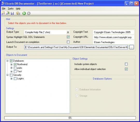Check the Logins node checkbox
140x122 pixels.
pos(15,79)
